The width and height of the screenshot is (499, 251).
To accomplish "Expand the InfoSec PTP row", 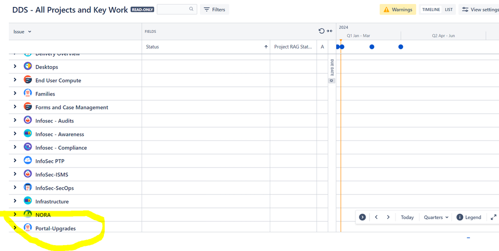I will [x=14, y=160].
